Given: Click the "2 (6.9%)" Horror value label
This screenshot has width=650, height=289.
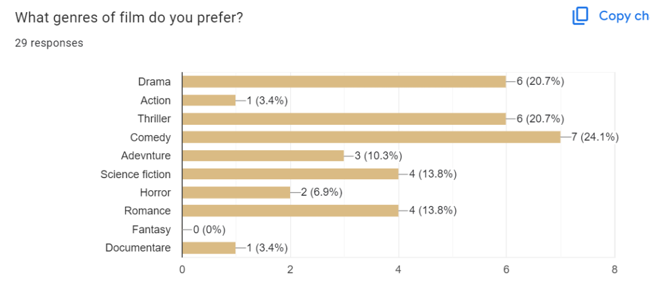Looking at the screenshot, I should click(x=321, y=192).
